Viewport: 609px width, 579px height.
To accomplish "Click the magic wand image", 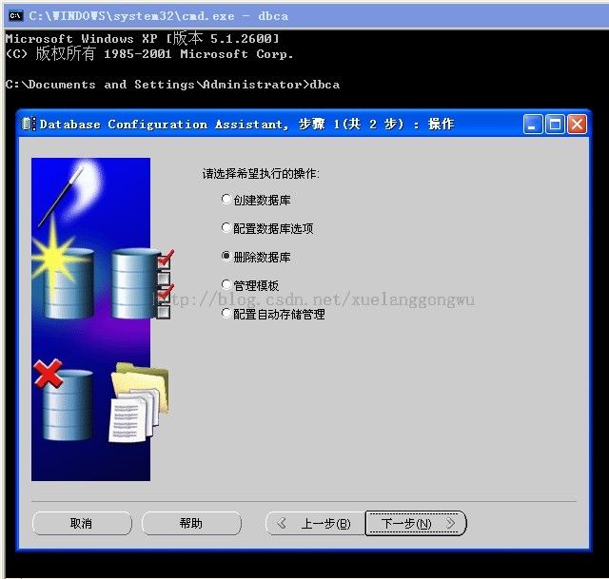I will coord(62,196).
